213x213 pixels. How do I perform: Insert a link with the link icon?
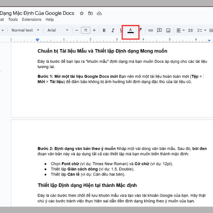[151, 30]
